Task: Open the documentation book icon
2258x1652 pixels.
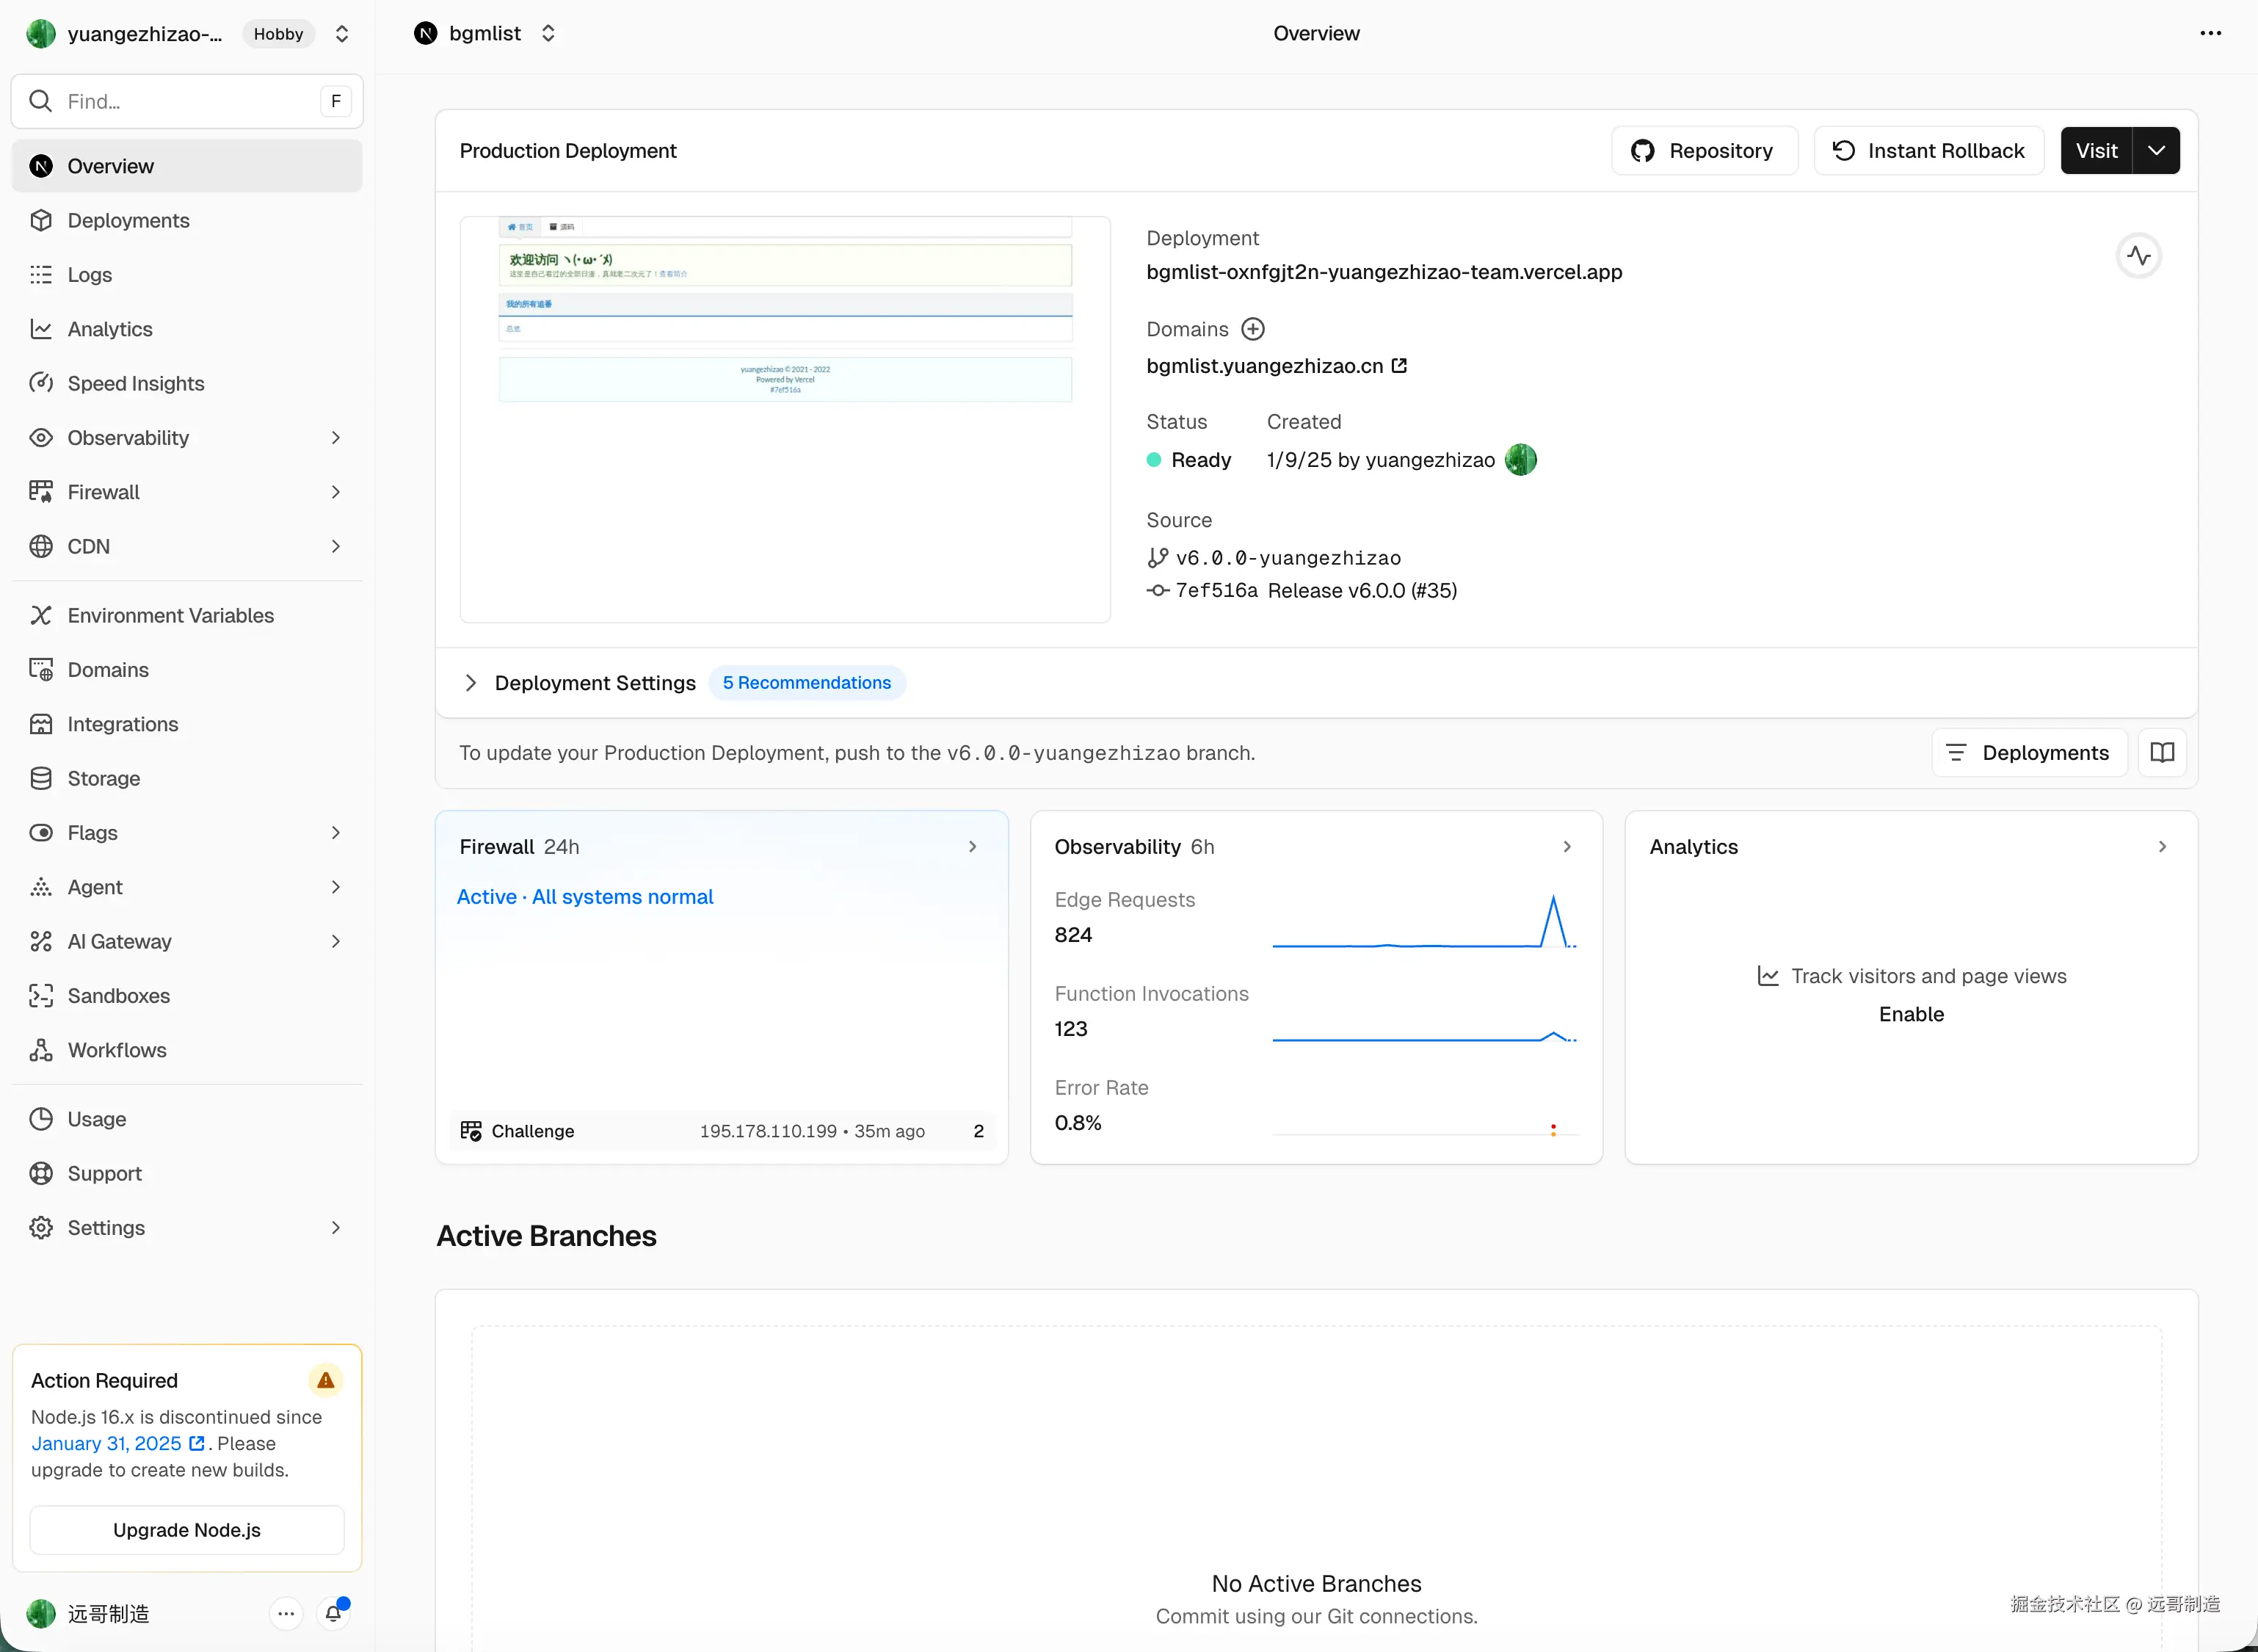Action: pyautogui.click(x=2162, y=753)
